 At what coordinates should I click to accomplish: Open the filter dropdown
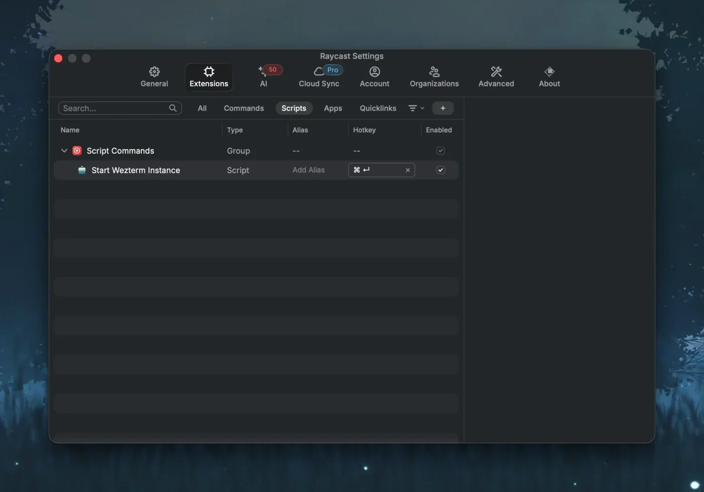click(x=416, y=108)
